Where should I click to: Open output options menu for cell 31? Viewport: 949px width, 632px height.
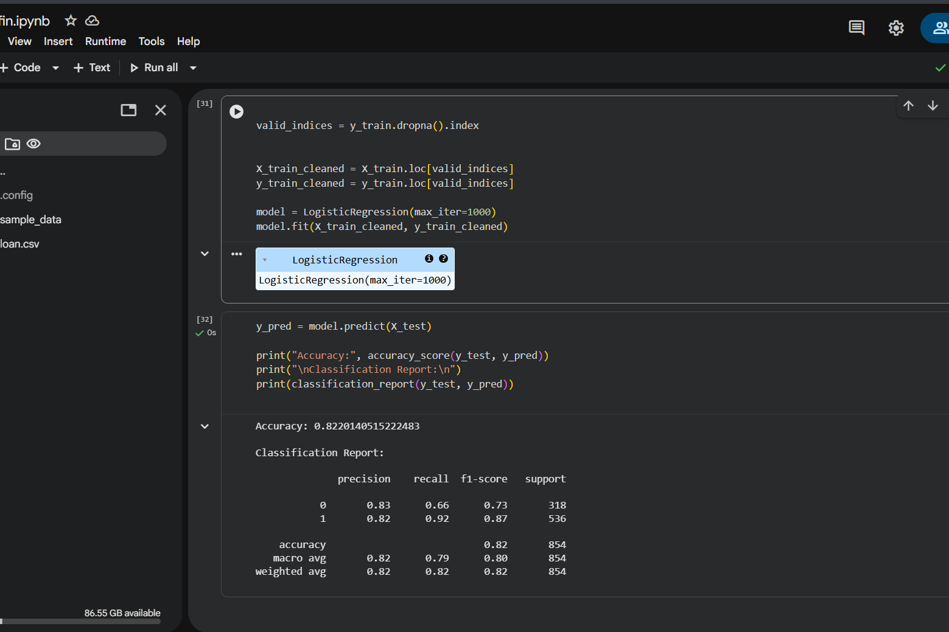click(236, 254)
